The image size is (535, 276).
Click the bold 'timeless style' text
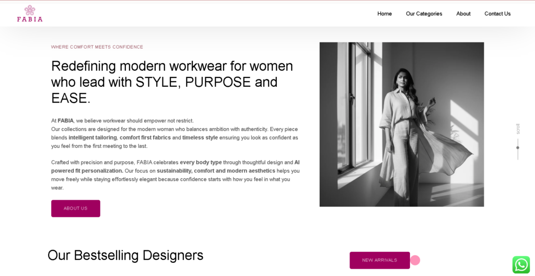pos(200,137)
